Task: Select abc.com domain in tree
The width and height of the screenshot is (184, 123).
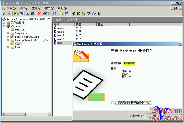Action: 16,26
